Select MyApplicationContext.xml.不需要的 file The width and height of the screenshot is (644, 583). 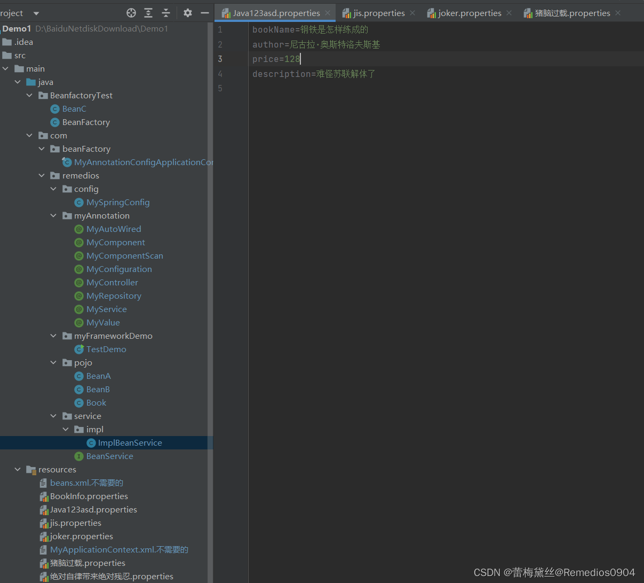point(119,549)
